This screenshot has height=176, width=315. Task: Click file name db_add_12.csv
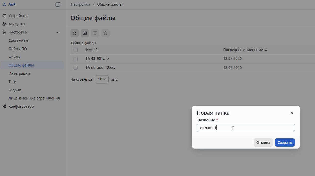(x=103, y=68)
